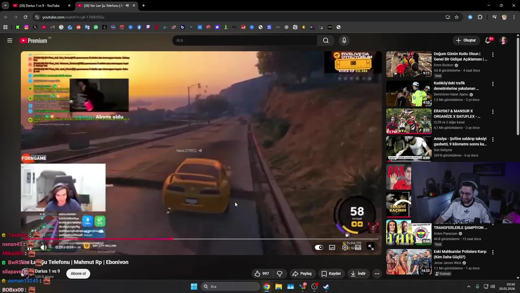Reload the page
This screenshot has height=293, width=520.
coord(25,17)
